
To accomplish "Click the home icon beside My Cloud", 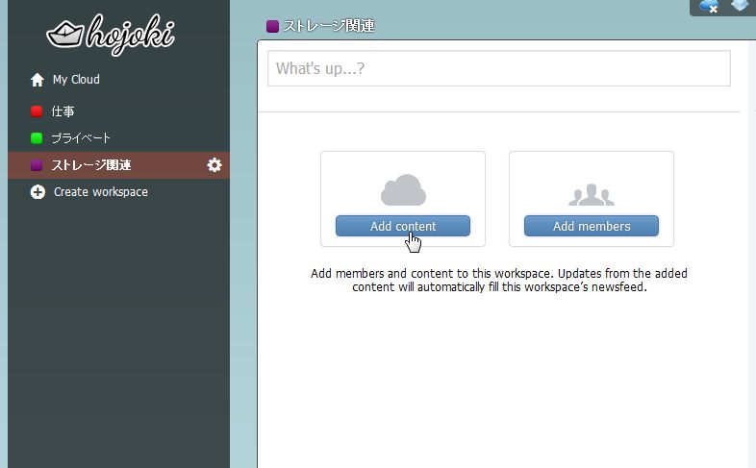I will click(38, 80).
